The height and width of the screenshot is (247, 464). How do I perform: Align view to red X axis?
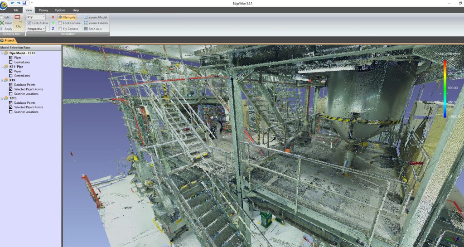53,17
